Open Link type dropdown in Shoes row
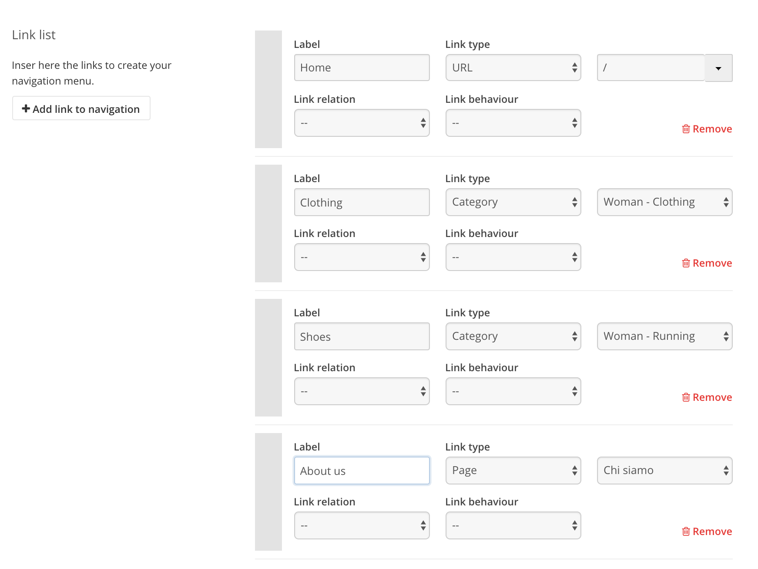 (513, 336)
